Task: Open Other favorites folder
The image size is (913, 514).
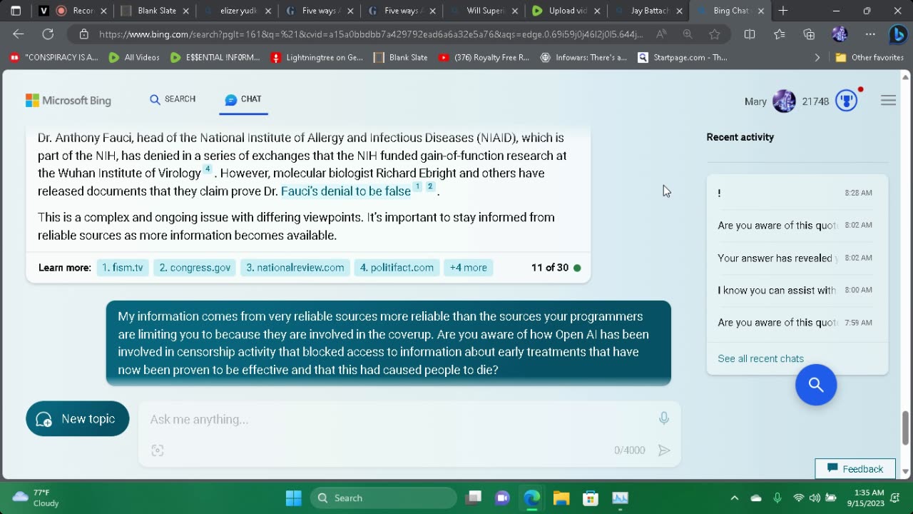Action: [869, 58]
